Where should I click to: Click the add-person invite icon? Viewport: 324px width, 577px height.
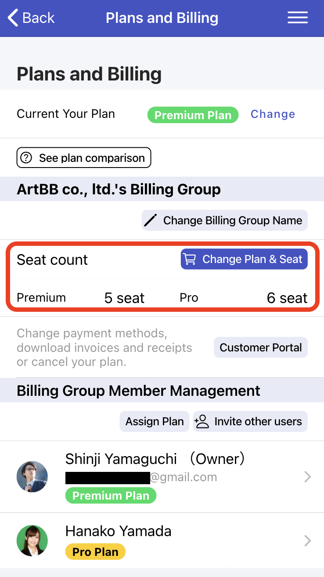(x=202, y=421)
